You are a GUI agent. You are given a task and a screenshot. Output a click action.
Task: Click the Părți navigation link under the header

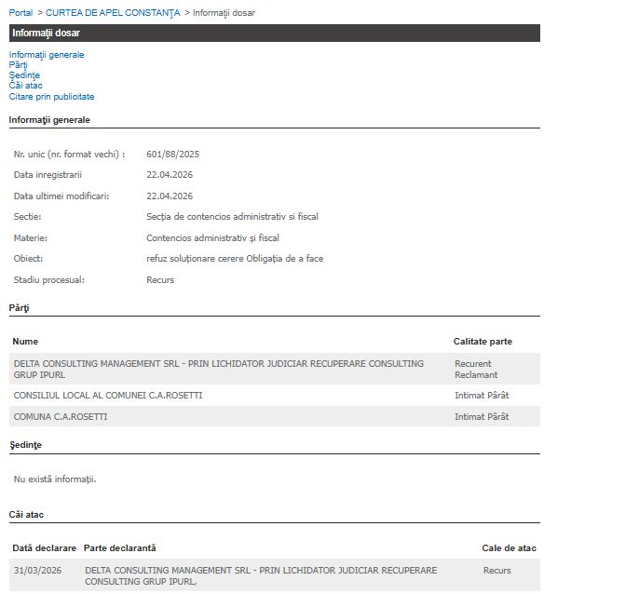19,65
